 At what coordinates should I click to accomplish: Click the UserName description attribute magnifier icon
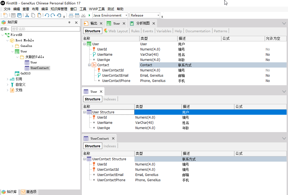click(94, 54)
